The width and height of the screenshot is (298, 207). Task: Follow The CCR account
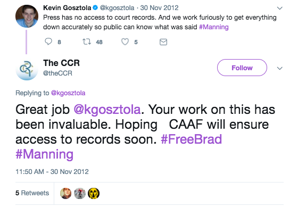242,68
